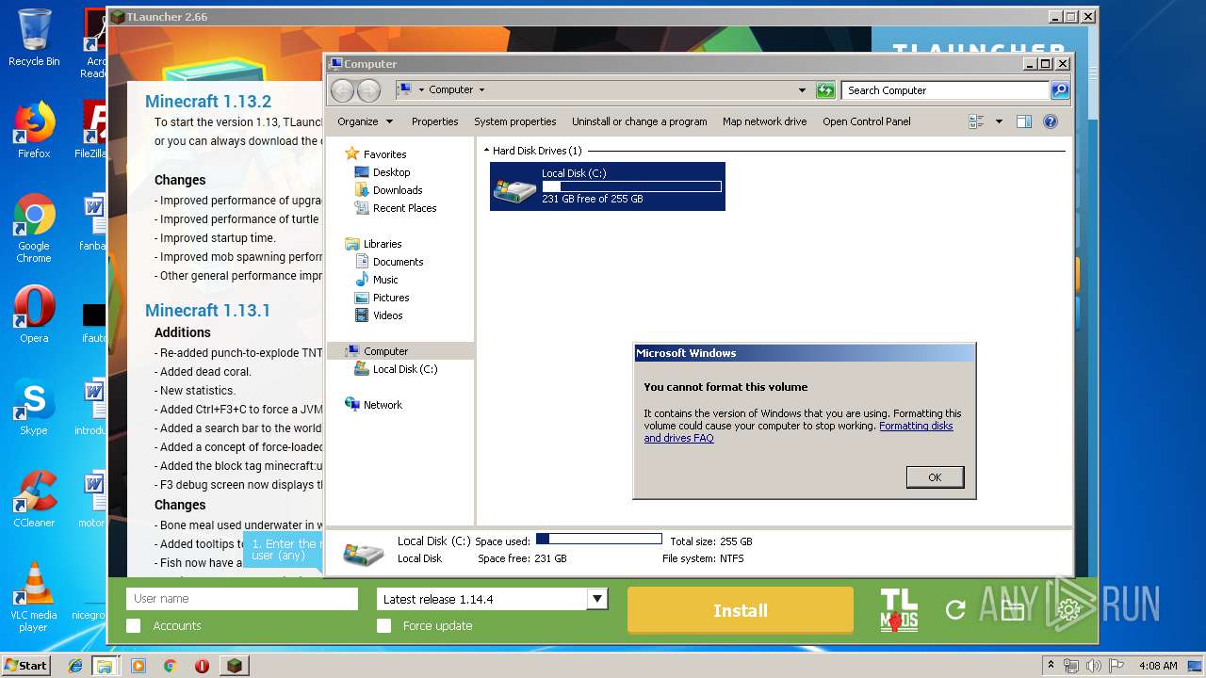1206x678 pixels.
Task: Click Uninstall or change a program
Action: click(639, 121)
